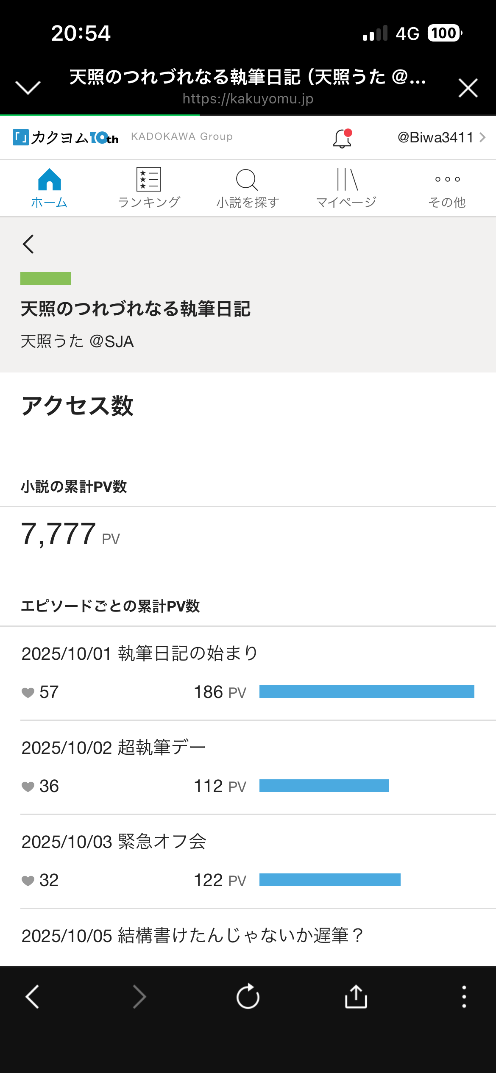
Task: Open notifications bell icon
Action: coord(343,138)
